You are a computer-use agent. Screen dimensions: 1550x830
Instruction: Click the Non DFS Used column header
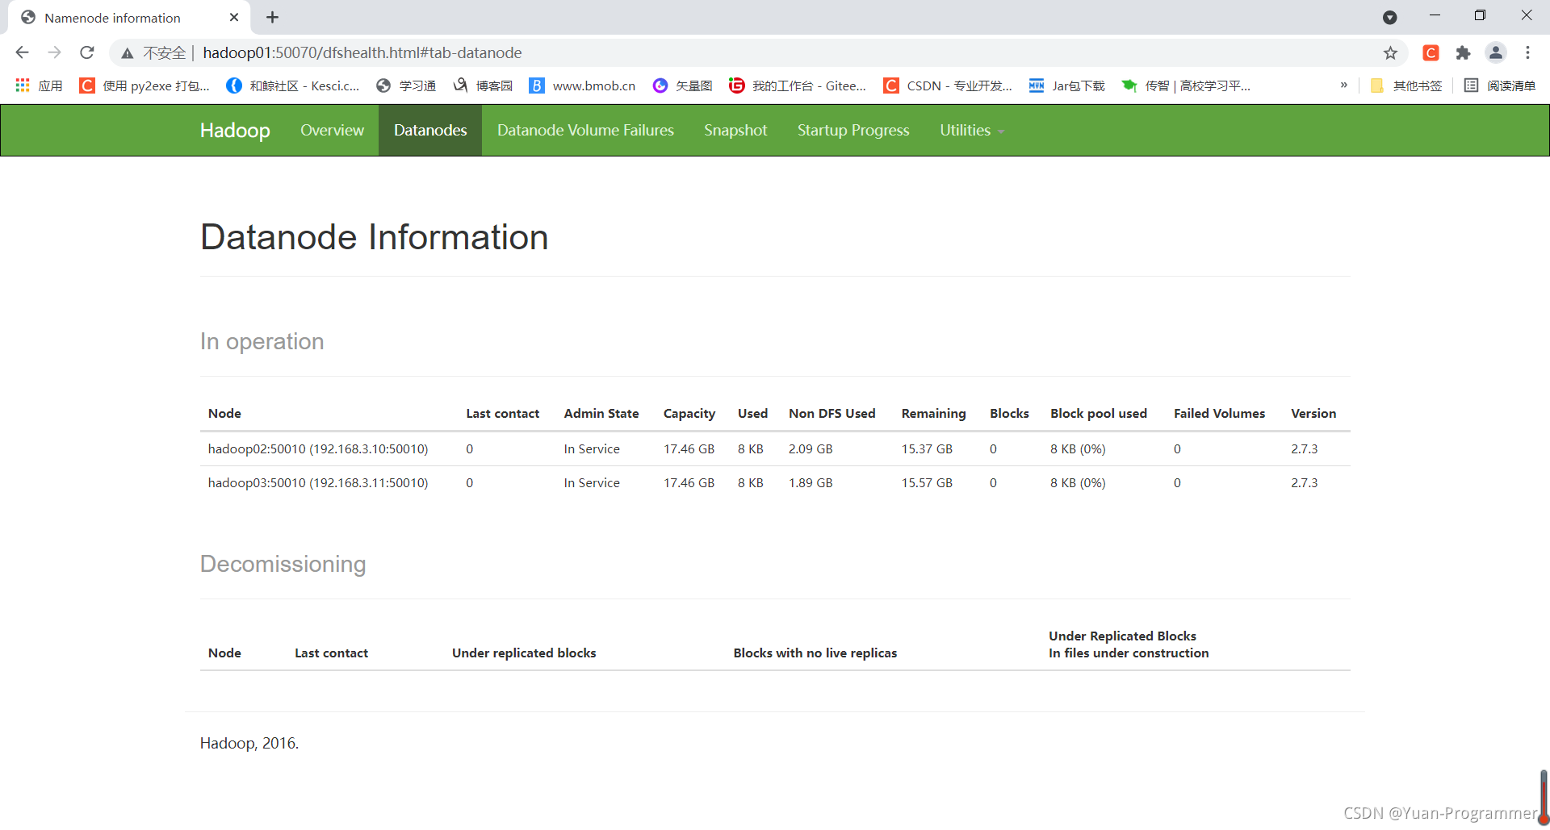[x=832, y=413]
